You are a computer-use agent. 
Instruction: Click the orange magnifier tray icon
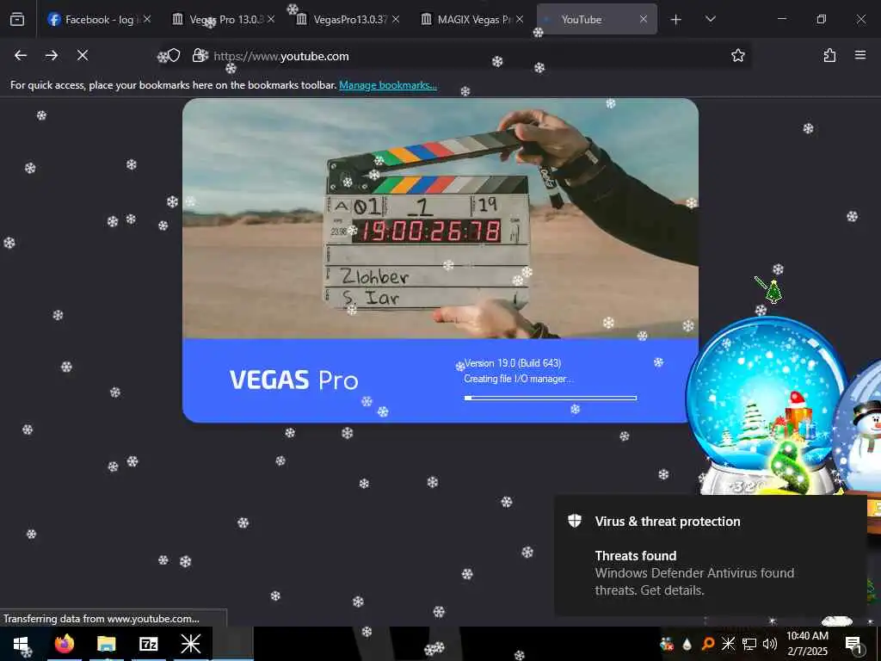(708, 644)
